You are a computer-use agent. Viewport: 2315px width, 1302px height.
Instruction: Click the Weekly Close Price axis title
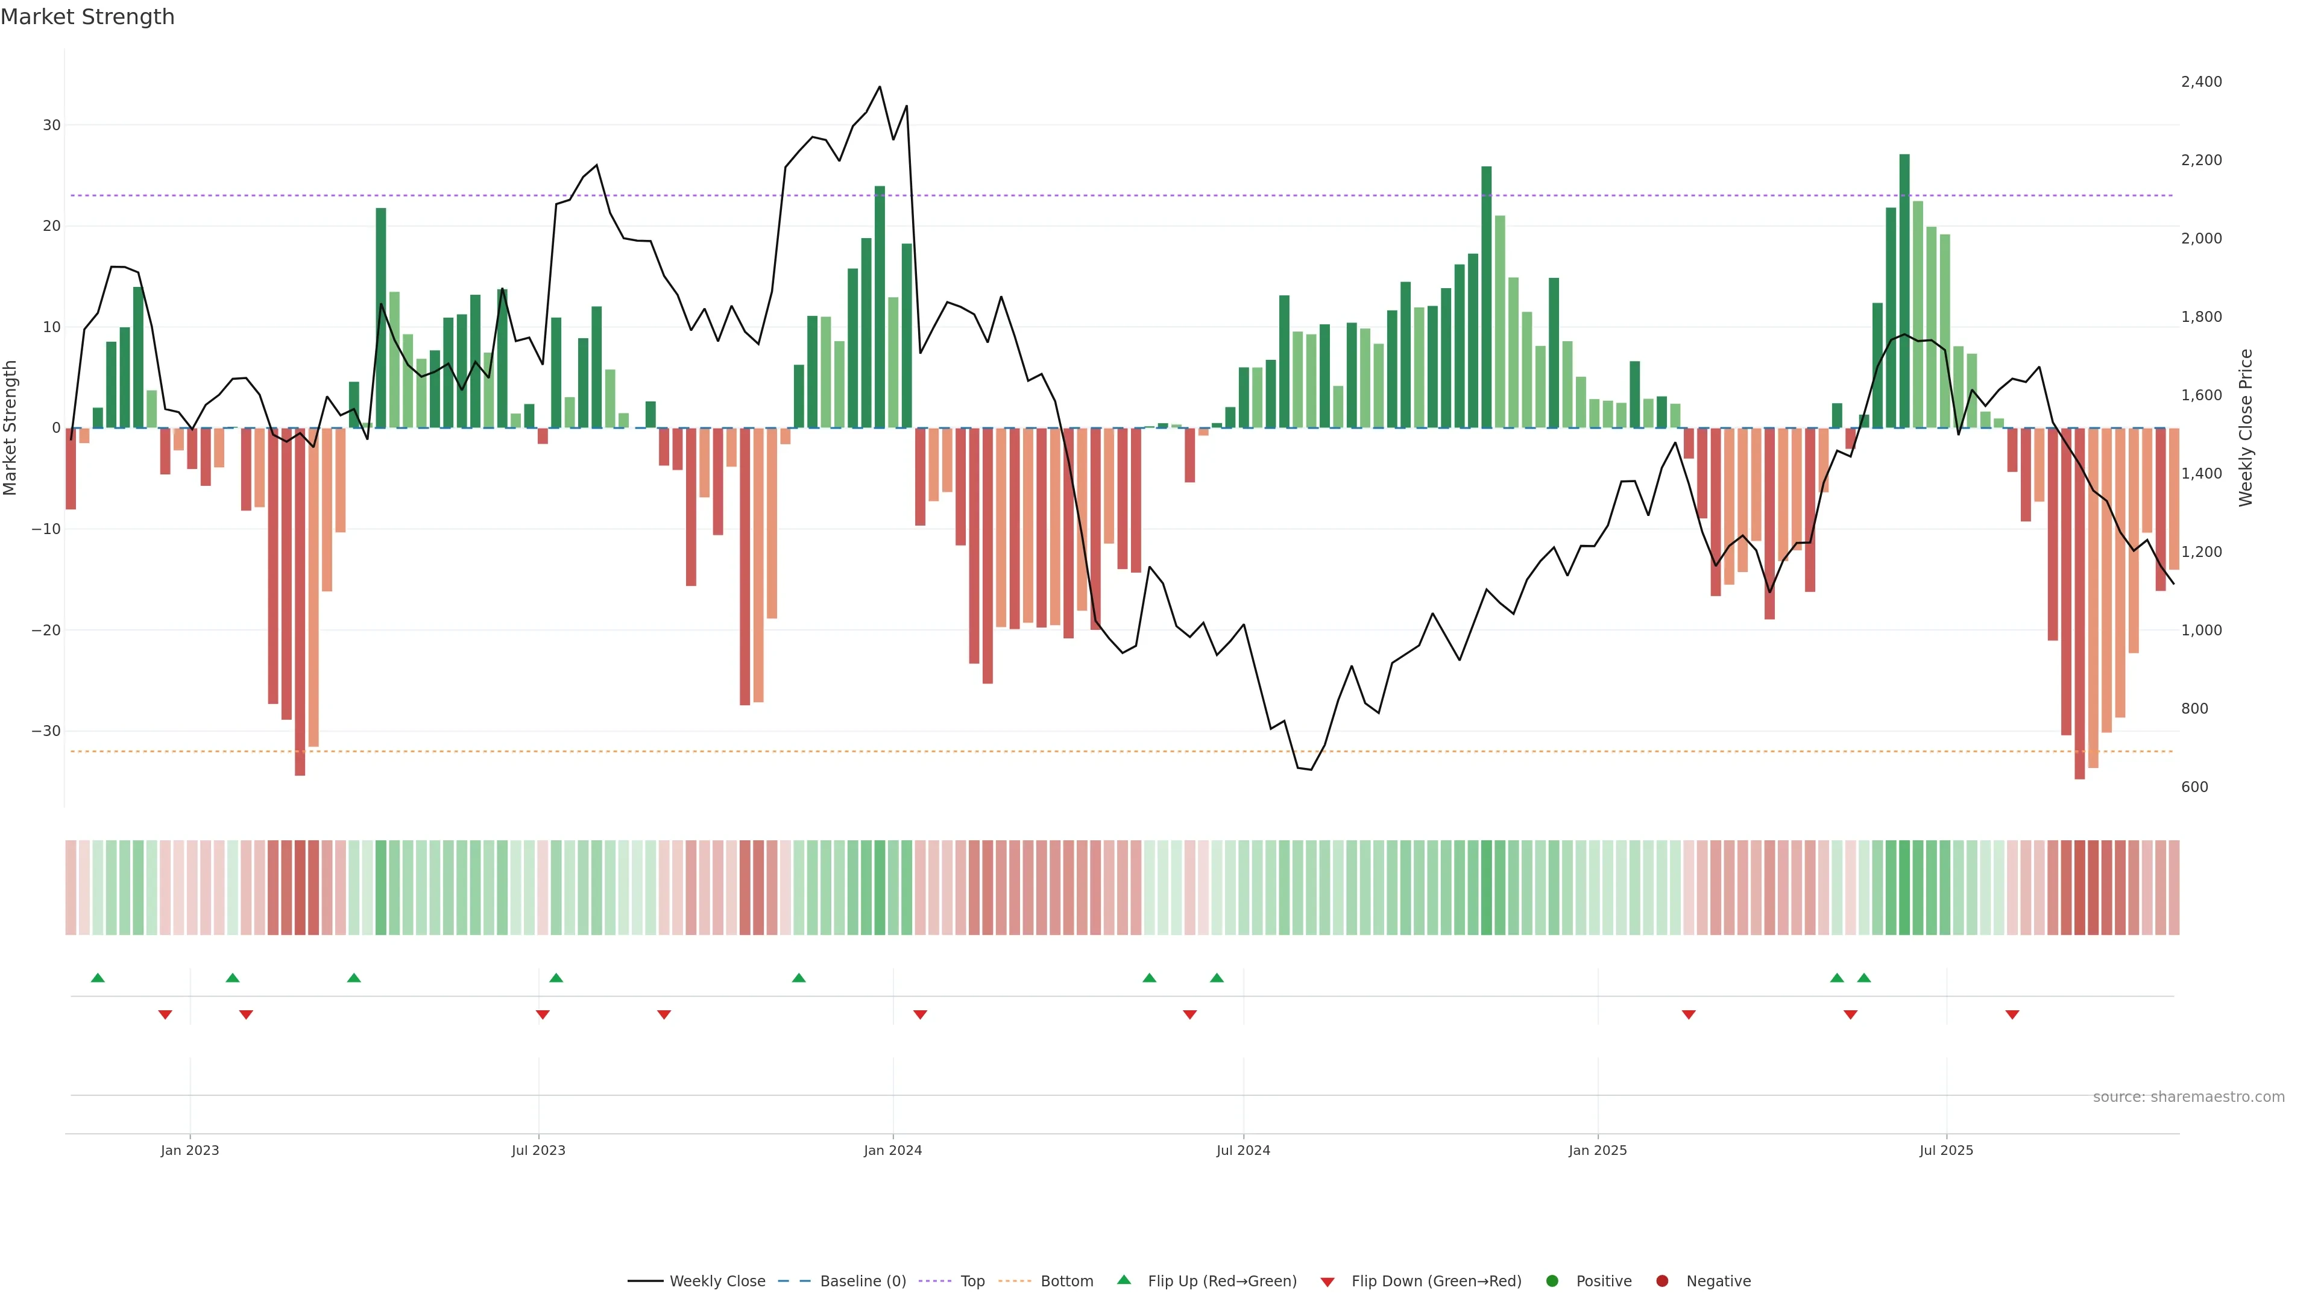(x=2246, y=428)
